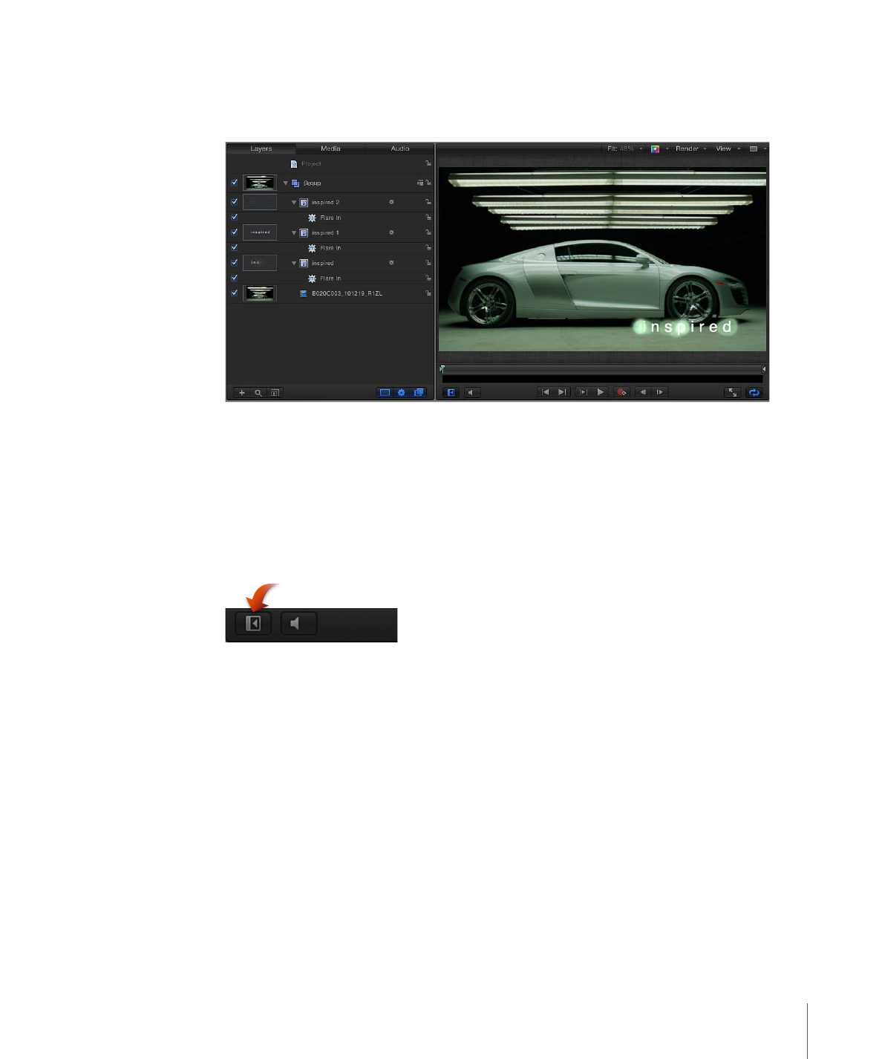The image size is (882, 1059).
Task: Open the view layout pop-up menu
Action: (757, 149)
